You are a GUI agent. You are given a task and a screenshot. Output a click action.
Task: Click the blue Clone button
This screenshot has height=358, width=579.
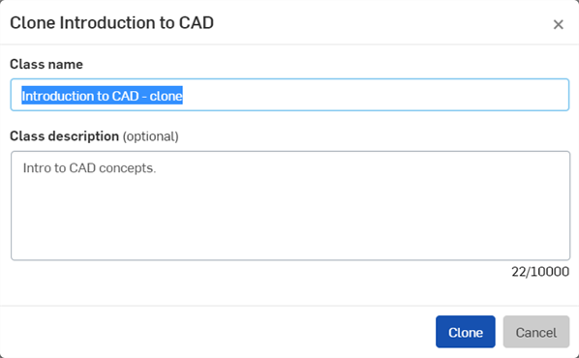coord(466,332)
